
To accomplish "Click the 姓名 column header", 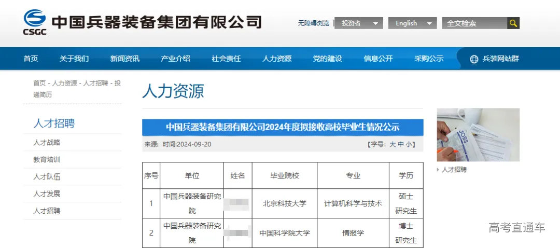I will click(238, 175).
